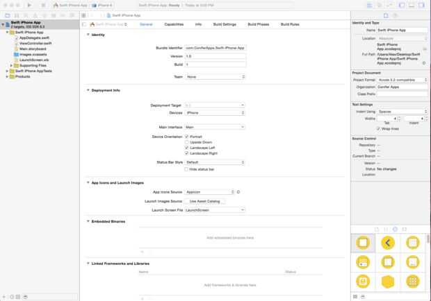
Task: Reveal full path in Finder arrow
Action: pyautogui.click(x=424, y=63)
